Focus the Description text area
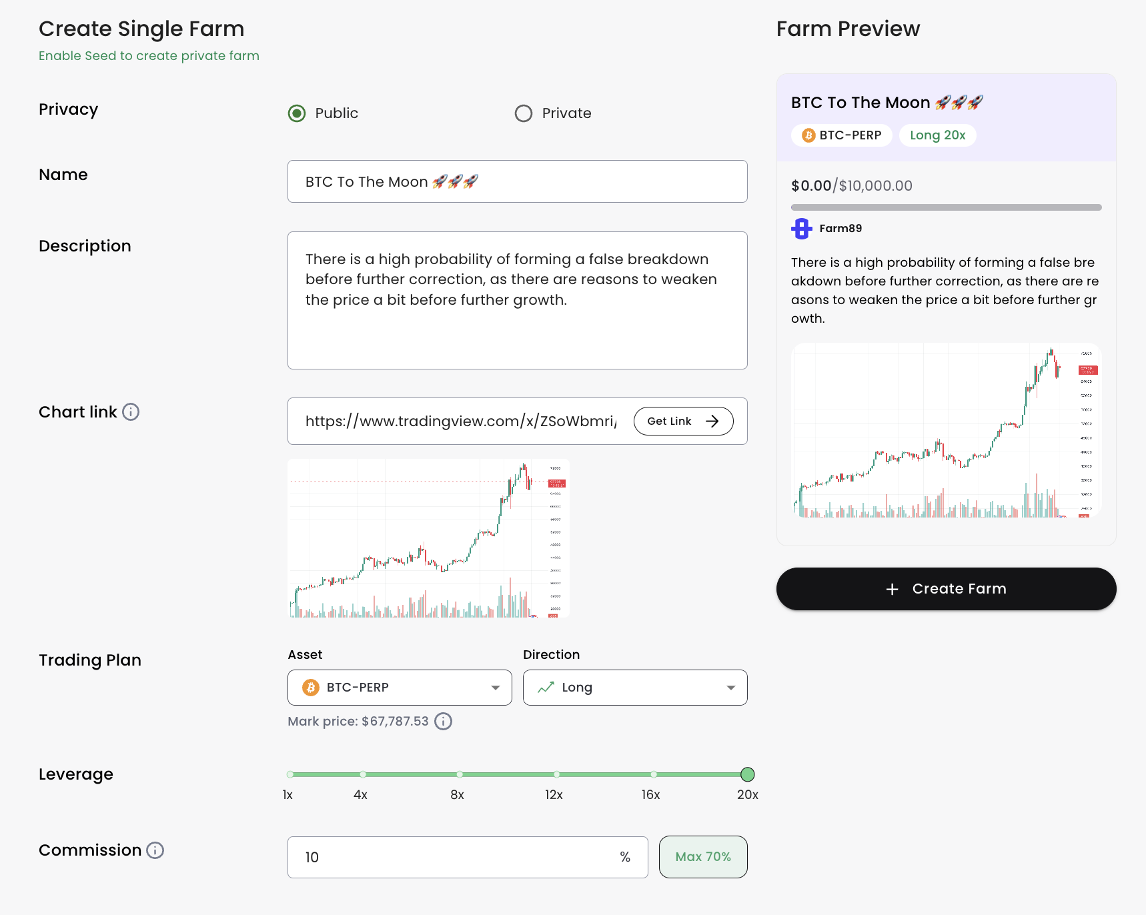Screen dimensions: 1146x915 point(517,300)
